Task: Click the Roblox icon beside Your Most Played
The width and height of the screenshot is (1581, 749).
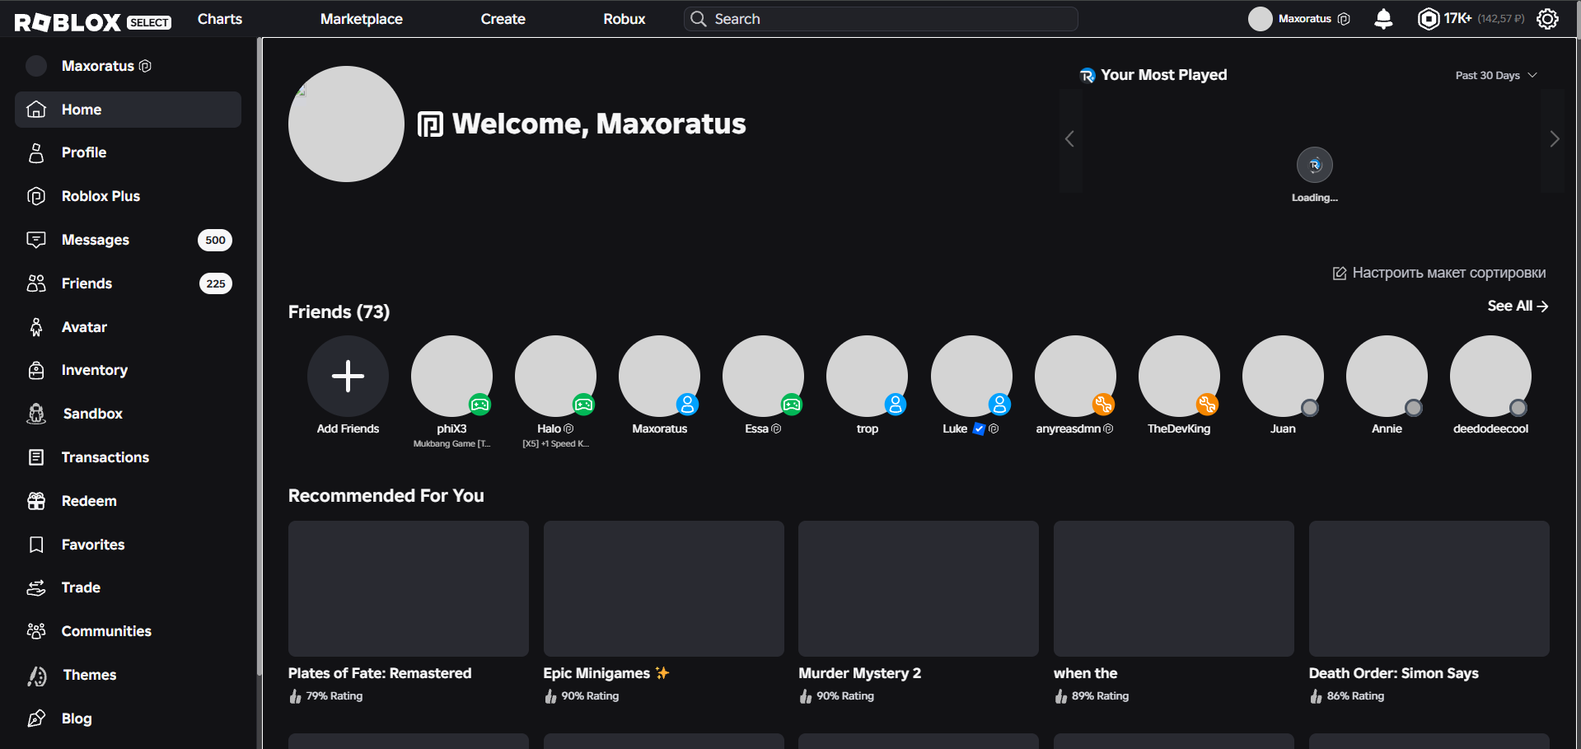Action: coord(1088,76)
